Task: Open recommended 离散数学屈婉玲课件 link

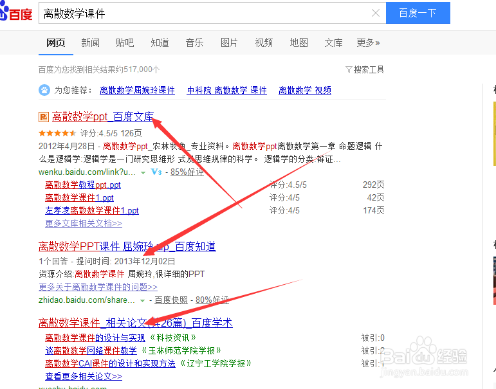Action: click(x=137, y=91)
